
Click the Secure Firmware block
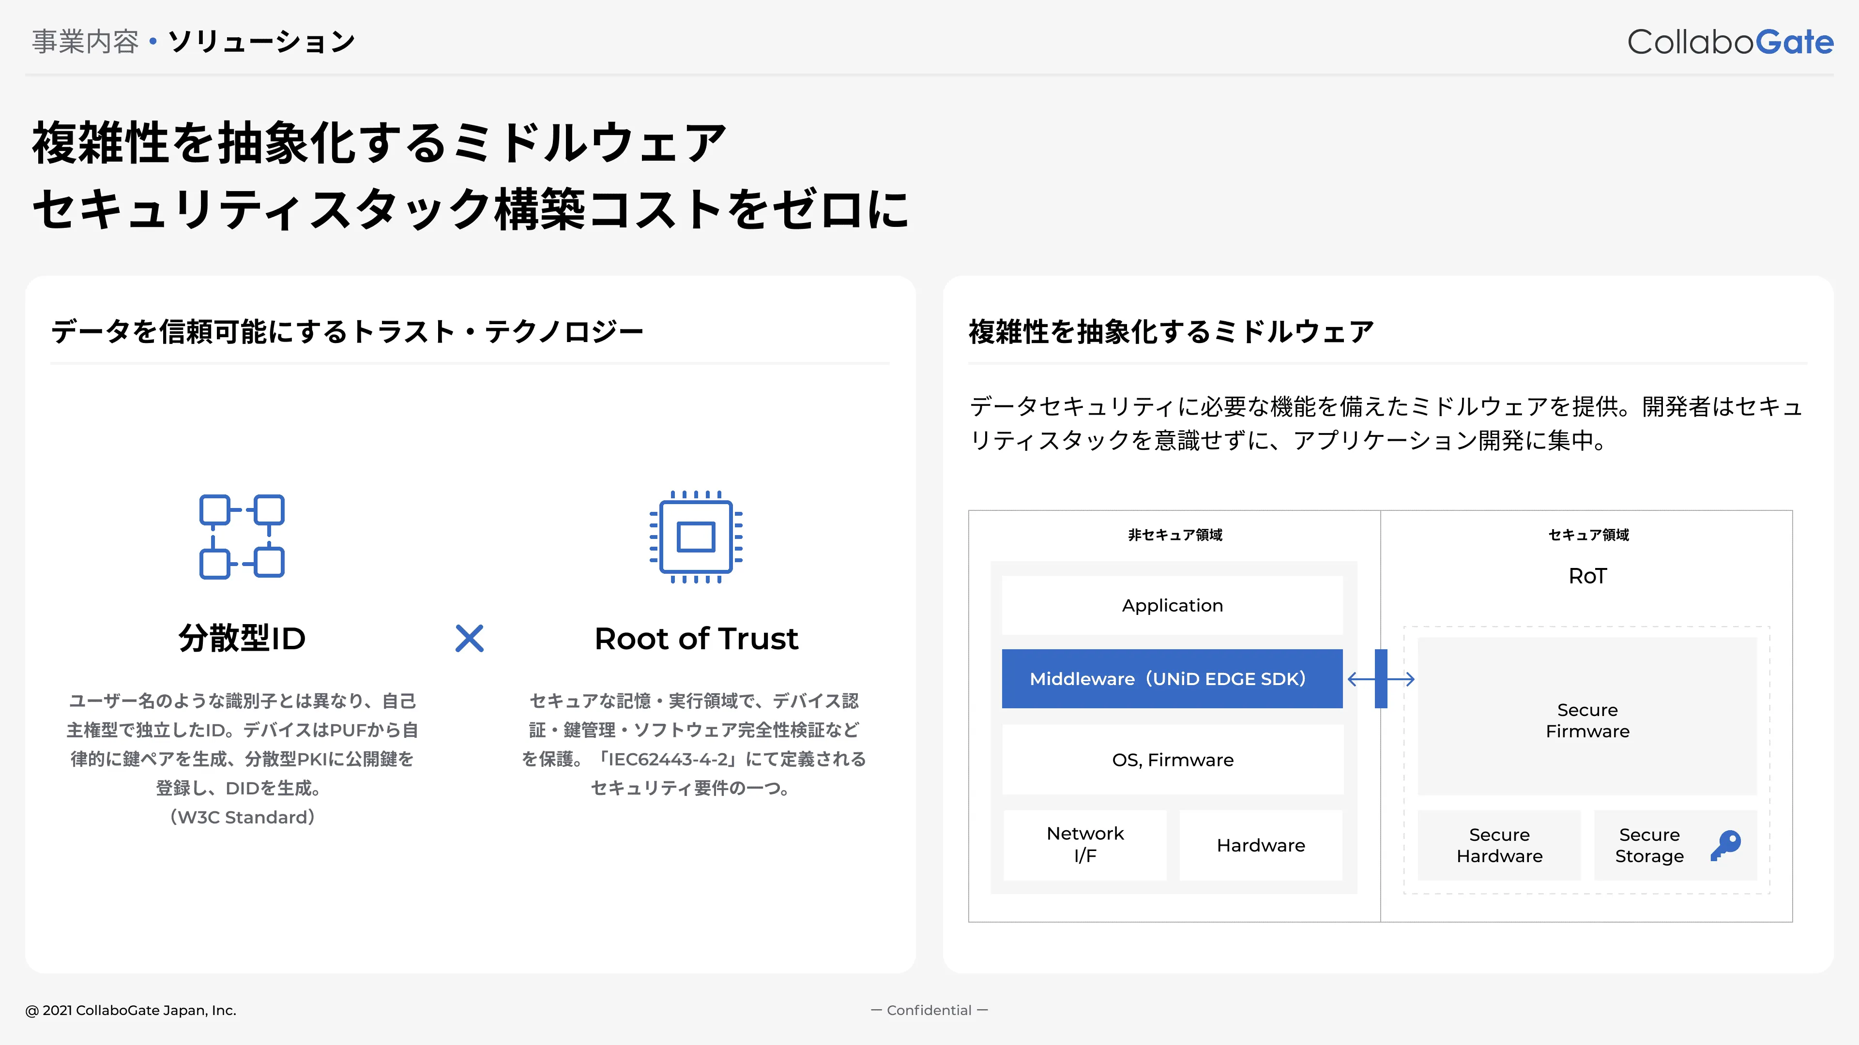point(1587,720)
